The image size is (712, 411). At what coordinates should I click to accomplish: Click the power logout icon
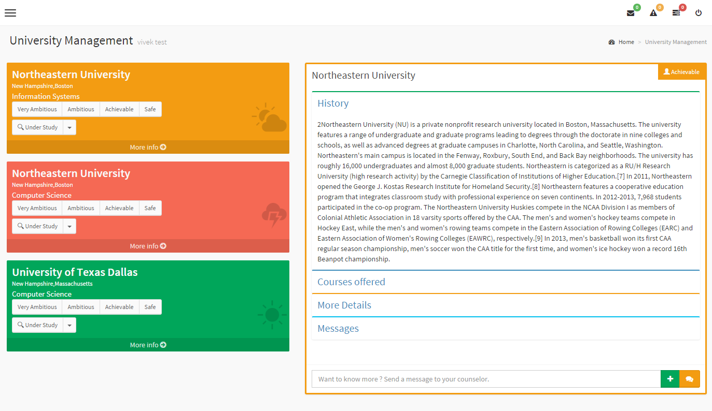tap(699, 13)
